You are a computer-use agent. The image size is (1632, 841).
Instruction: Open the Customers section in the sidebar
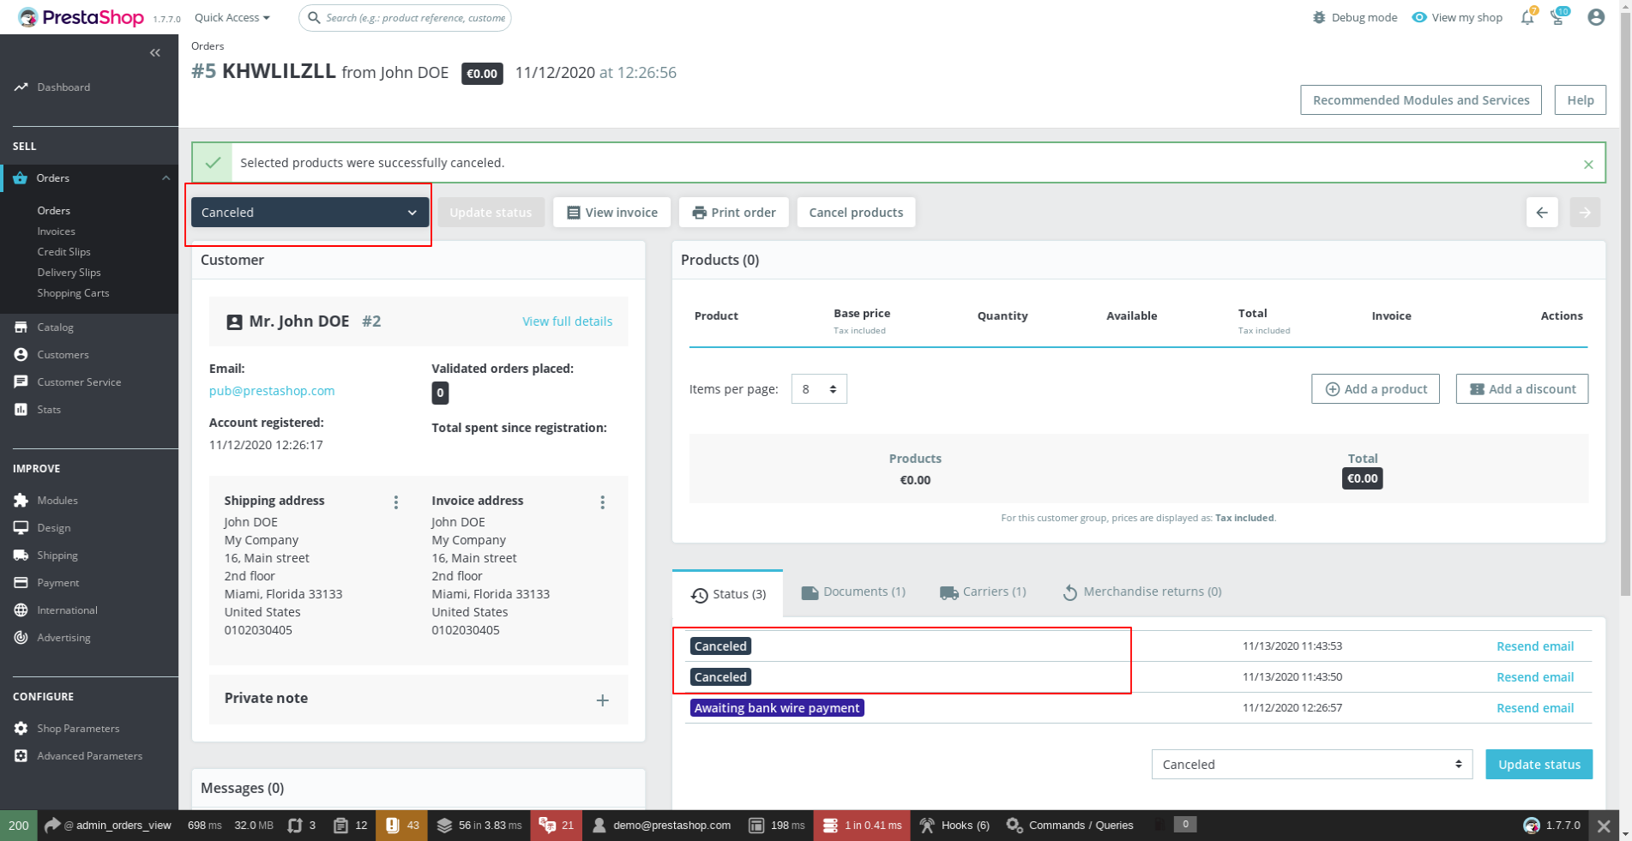63,354
